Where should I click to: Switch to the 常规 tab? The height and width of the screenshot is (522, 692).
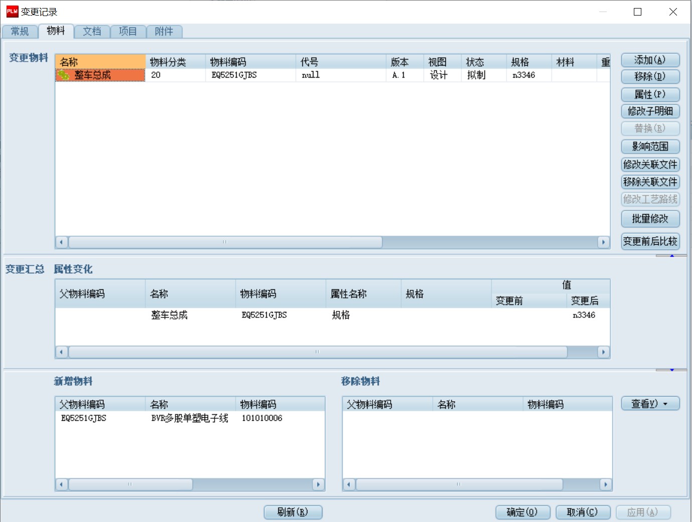coord(20,32)
